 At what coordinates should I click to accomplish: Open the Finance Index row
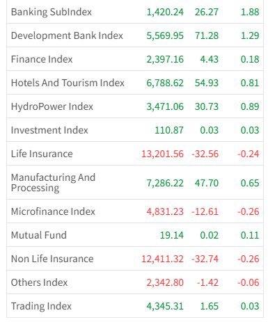coord(135,59)
